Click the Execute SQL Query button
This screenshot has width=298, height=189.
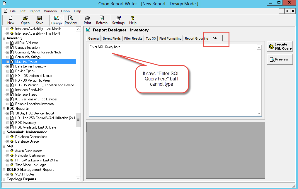coord(280,46)
